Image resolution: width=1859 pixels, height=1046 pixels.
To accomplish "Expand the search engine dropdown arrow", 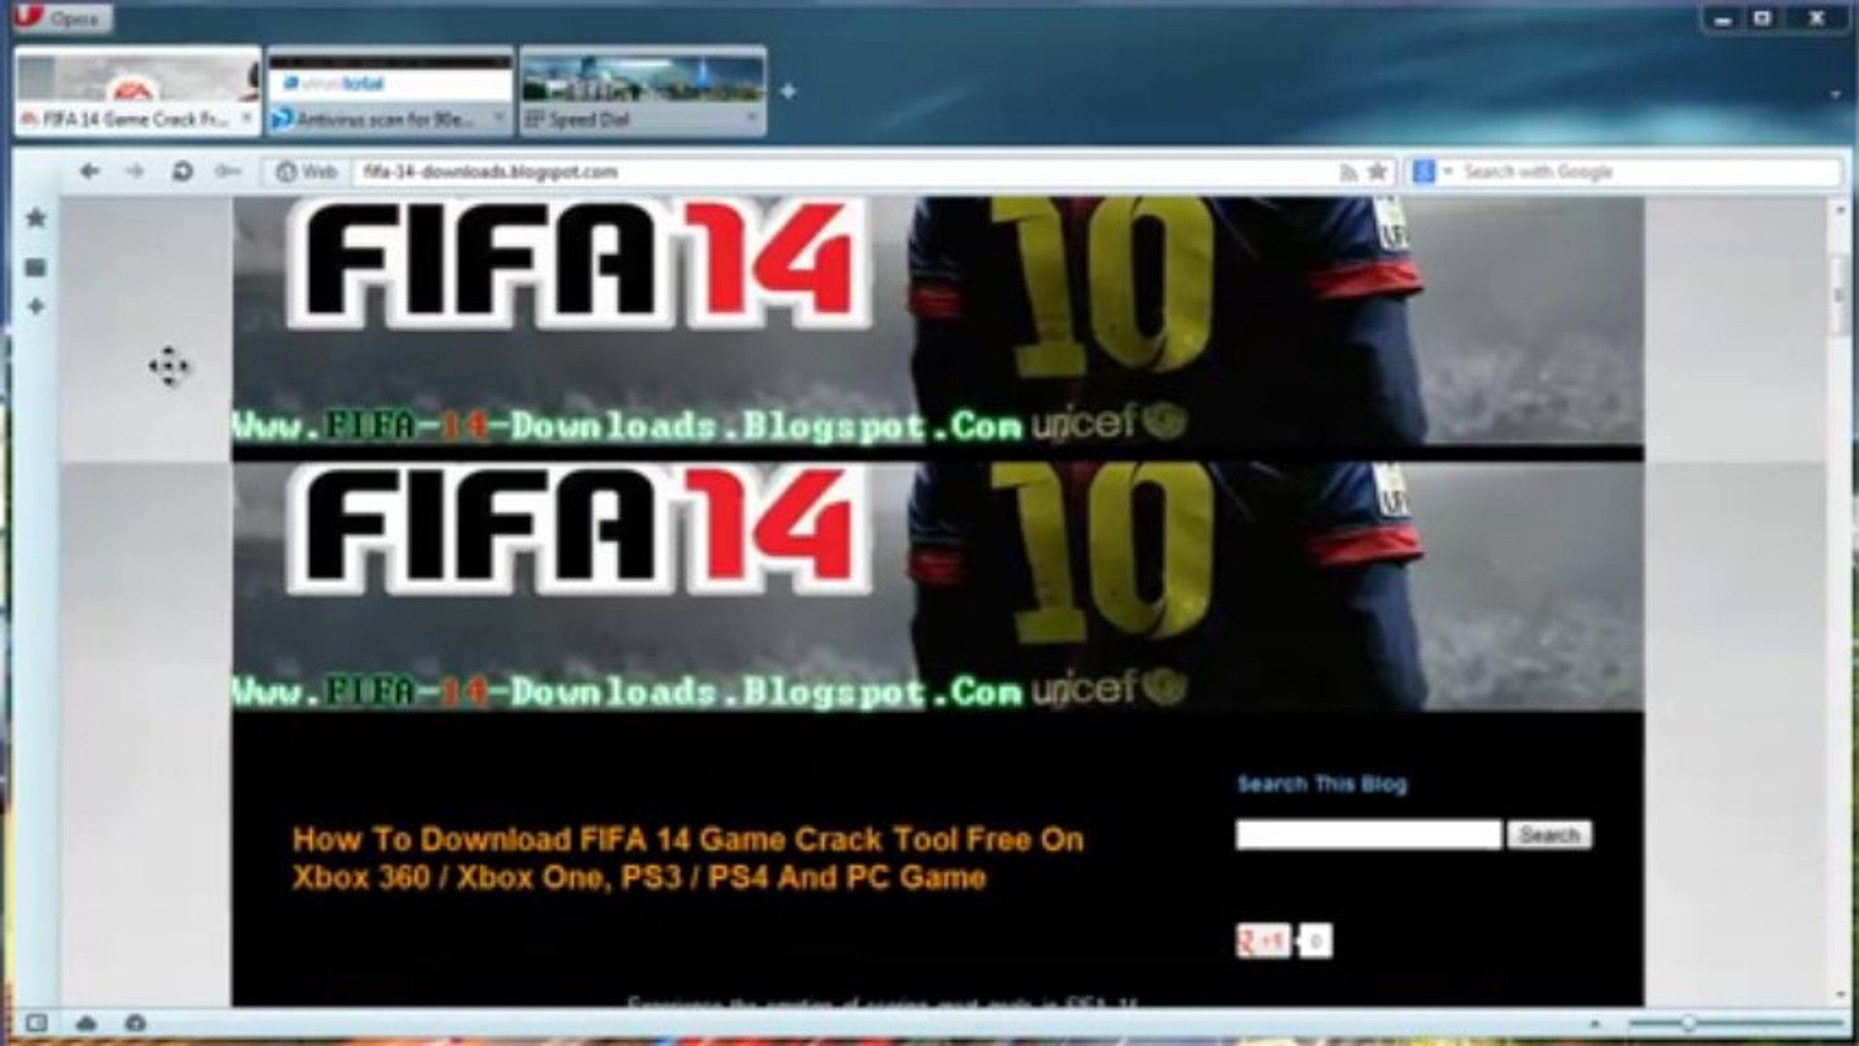I will (x=1448, y=171).
